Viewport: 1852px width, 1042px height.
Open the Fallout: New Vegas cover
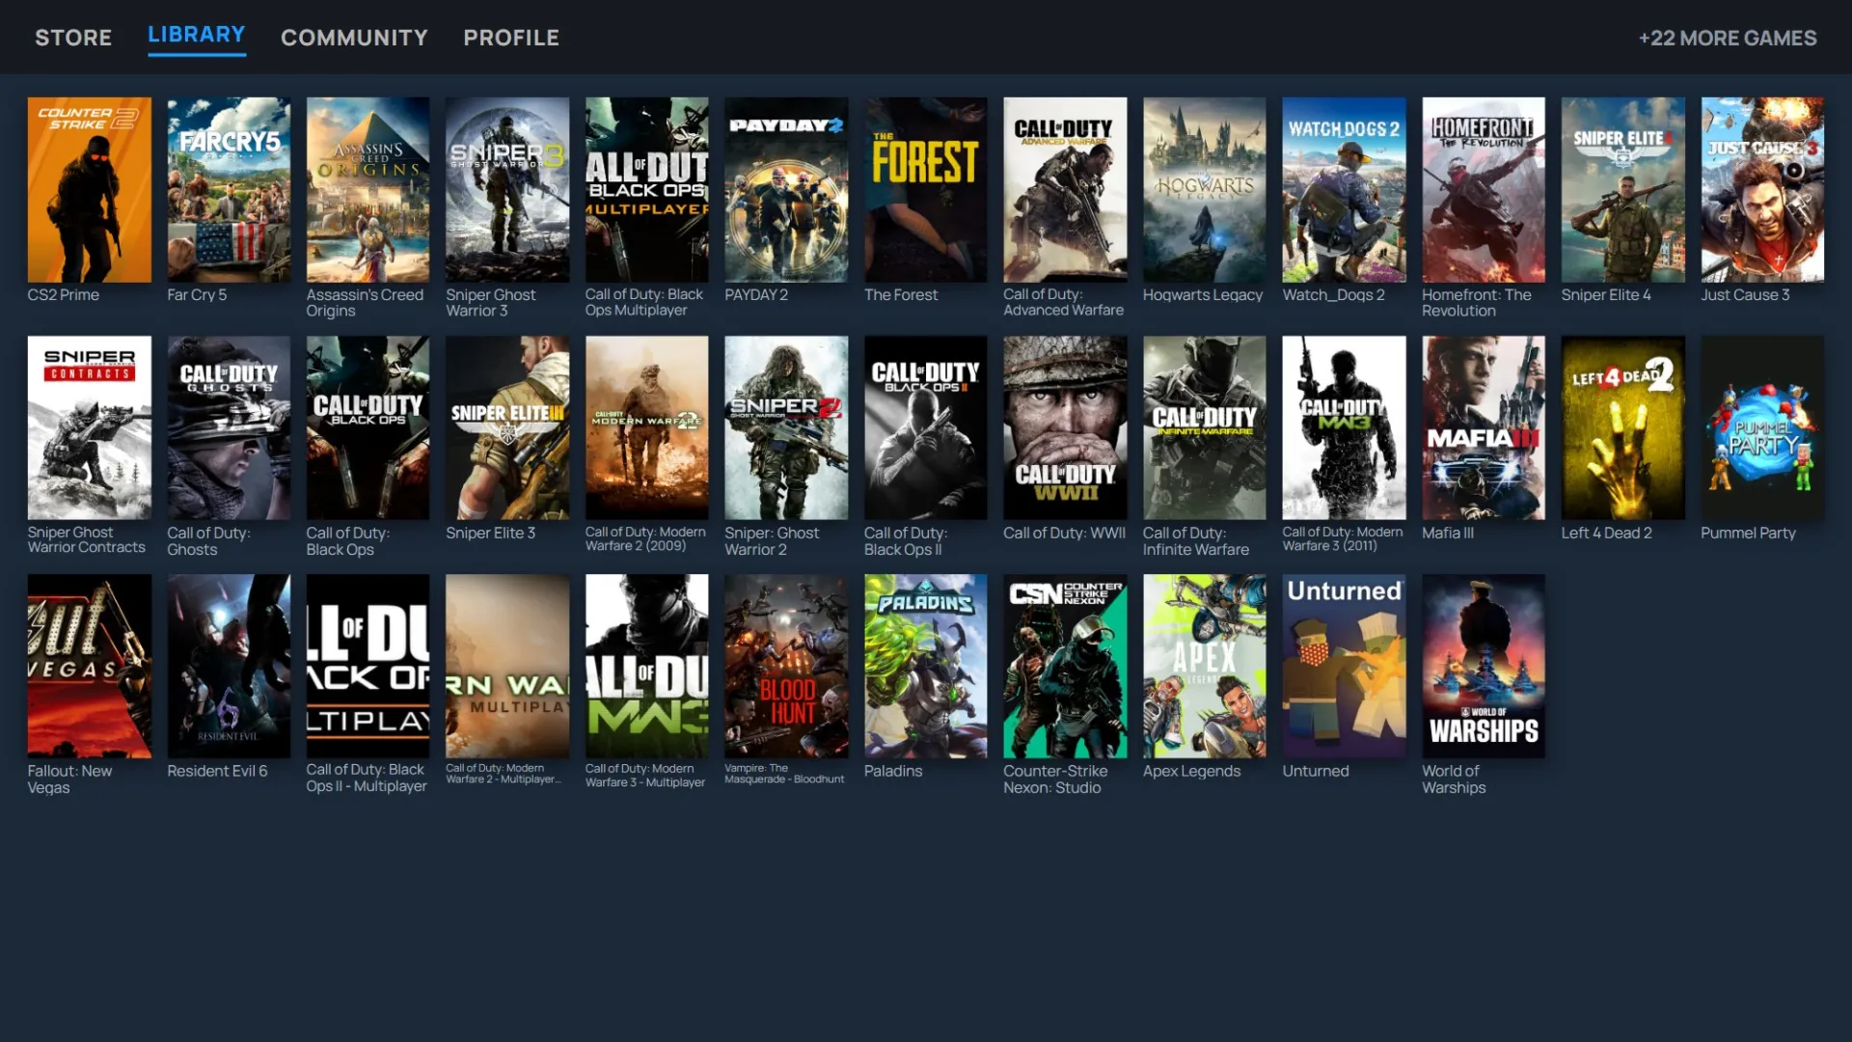pos(90,666)
